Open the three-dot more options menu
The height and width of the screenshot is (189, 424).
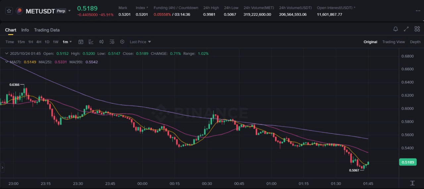(418, 11)
